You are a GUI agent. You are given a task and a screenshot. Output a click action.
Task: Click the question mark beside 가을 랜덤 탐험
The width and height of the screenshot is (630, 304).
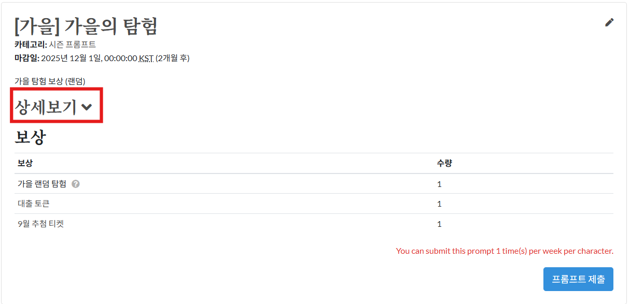point(76,184)
